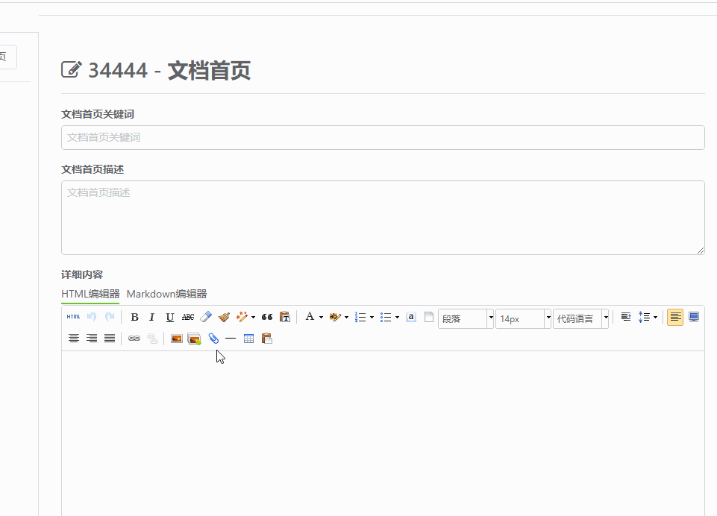Click the clear document blank page icon

tap(429, 317)
